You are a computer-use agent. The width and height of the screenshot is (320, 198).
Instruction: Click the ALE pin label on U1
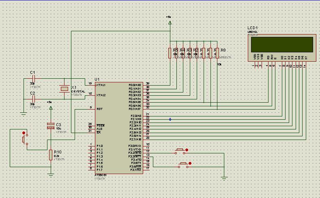coord(99,129)
